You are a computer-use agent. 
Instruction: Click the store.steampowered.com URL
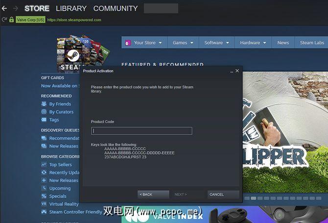74,20
